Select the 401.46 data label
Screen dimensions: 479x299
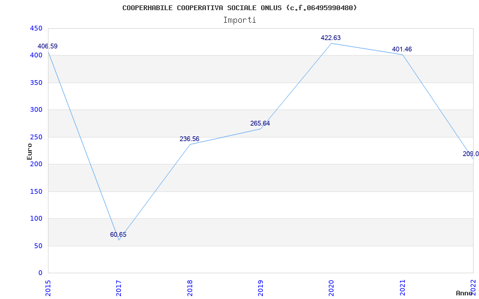(x=402, y=49)
